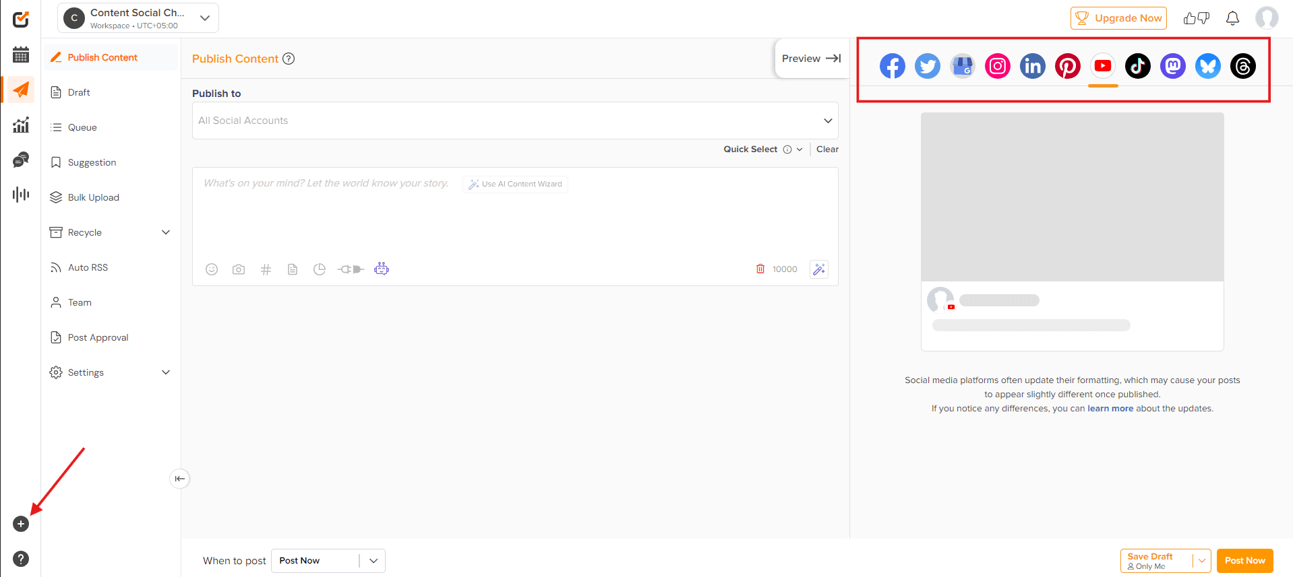Open the Content Social workspace dropdown

point(138,18)
